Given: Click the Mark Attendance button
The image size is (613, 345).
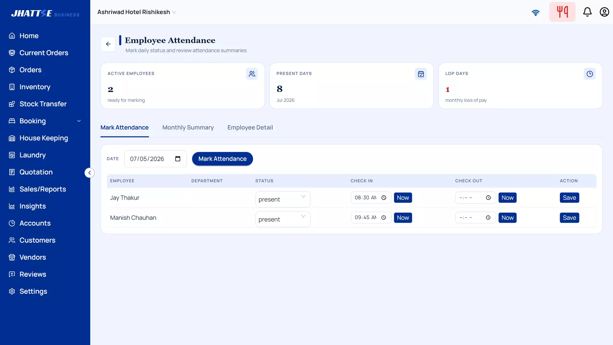Looking at the screenshot, I should [223, 159].
